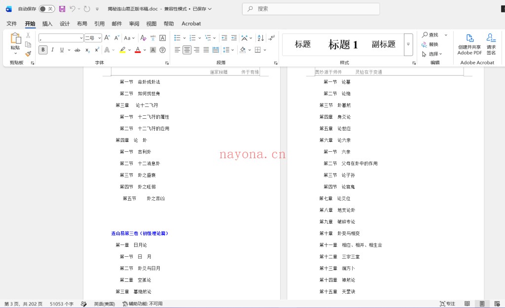This screenshot has width=505, height=308.
Task: Toggle center alignment
Action: (187, 50)
